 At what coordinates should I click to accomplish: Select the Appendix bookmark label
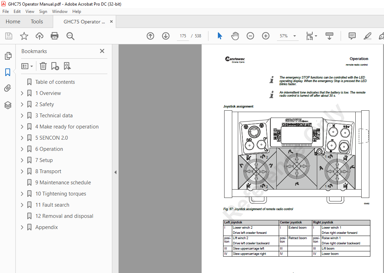pos(47,227)
